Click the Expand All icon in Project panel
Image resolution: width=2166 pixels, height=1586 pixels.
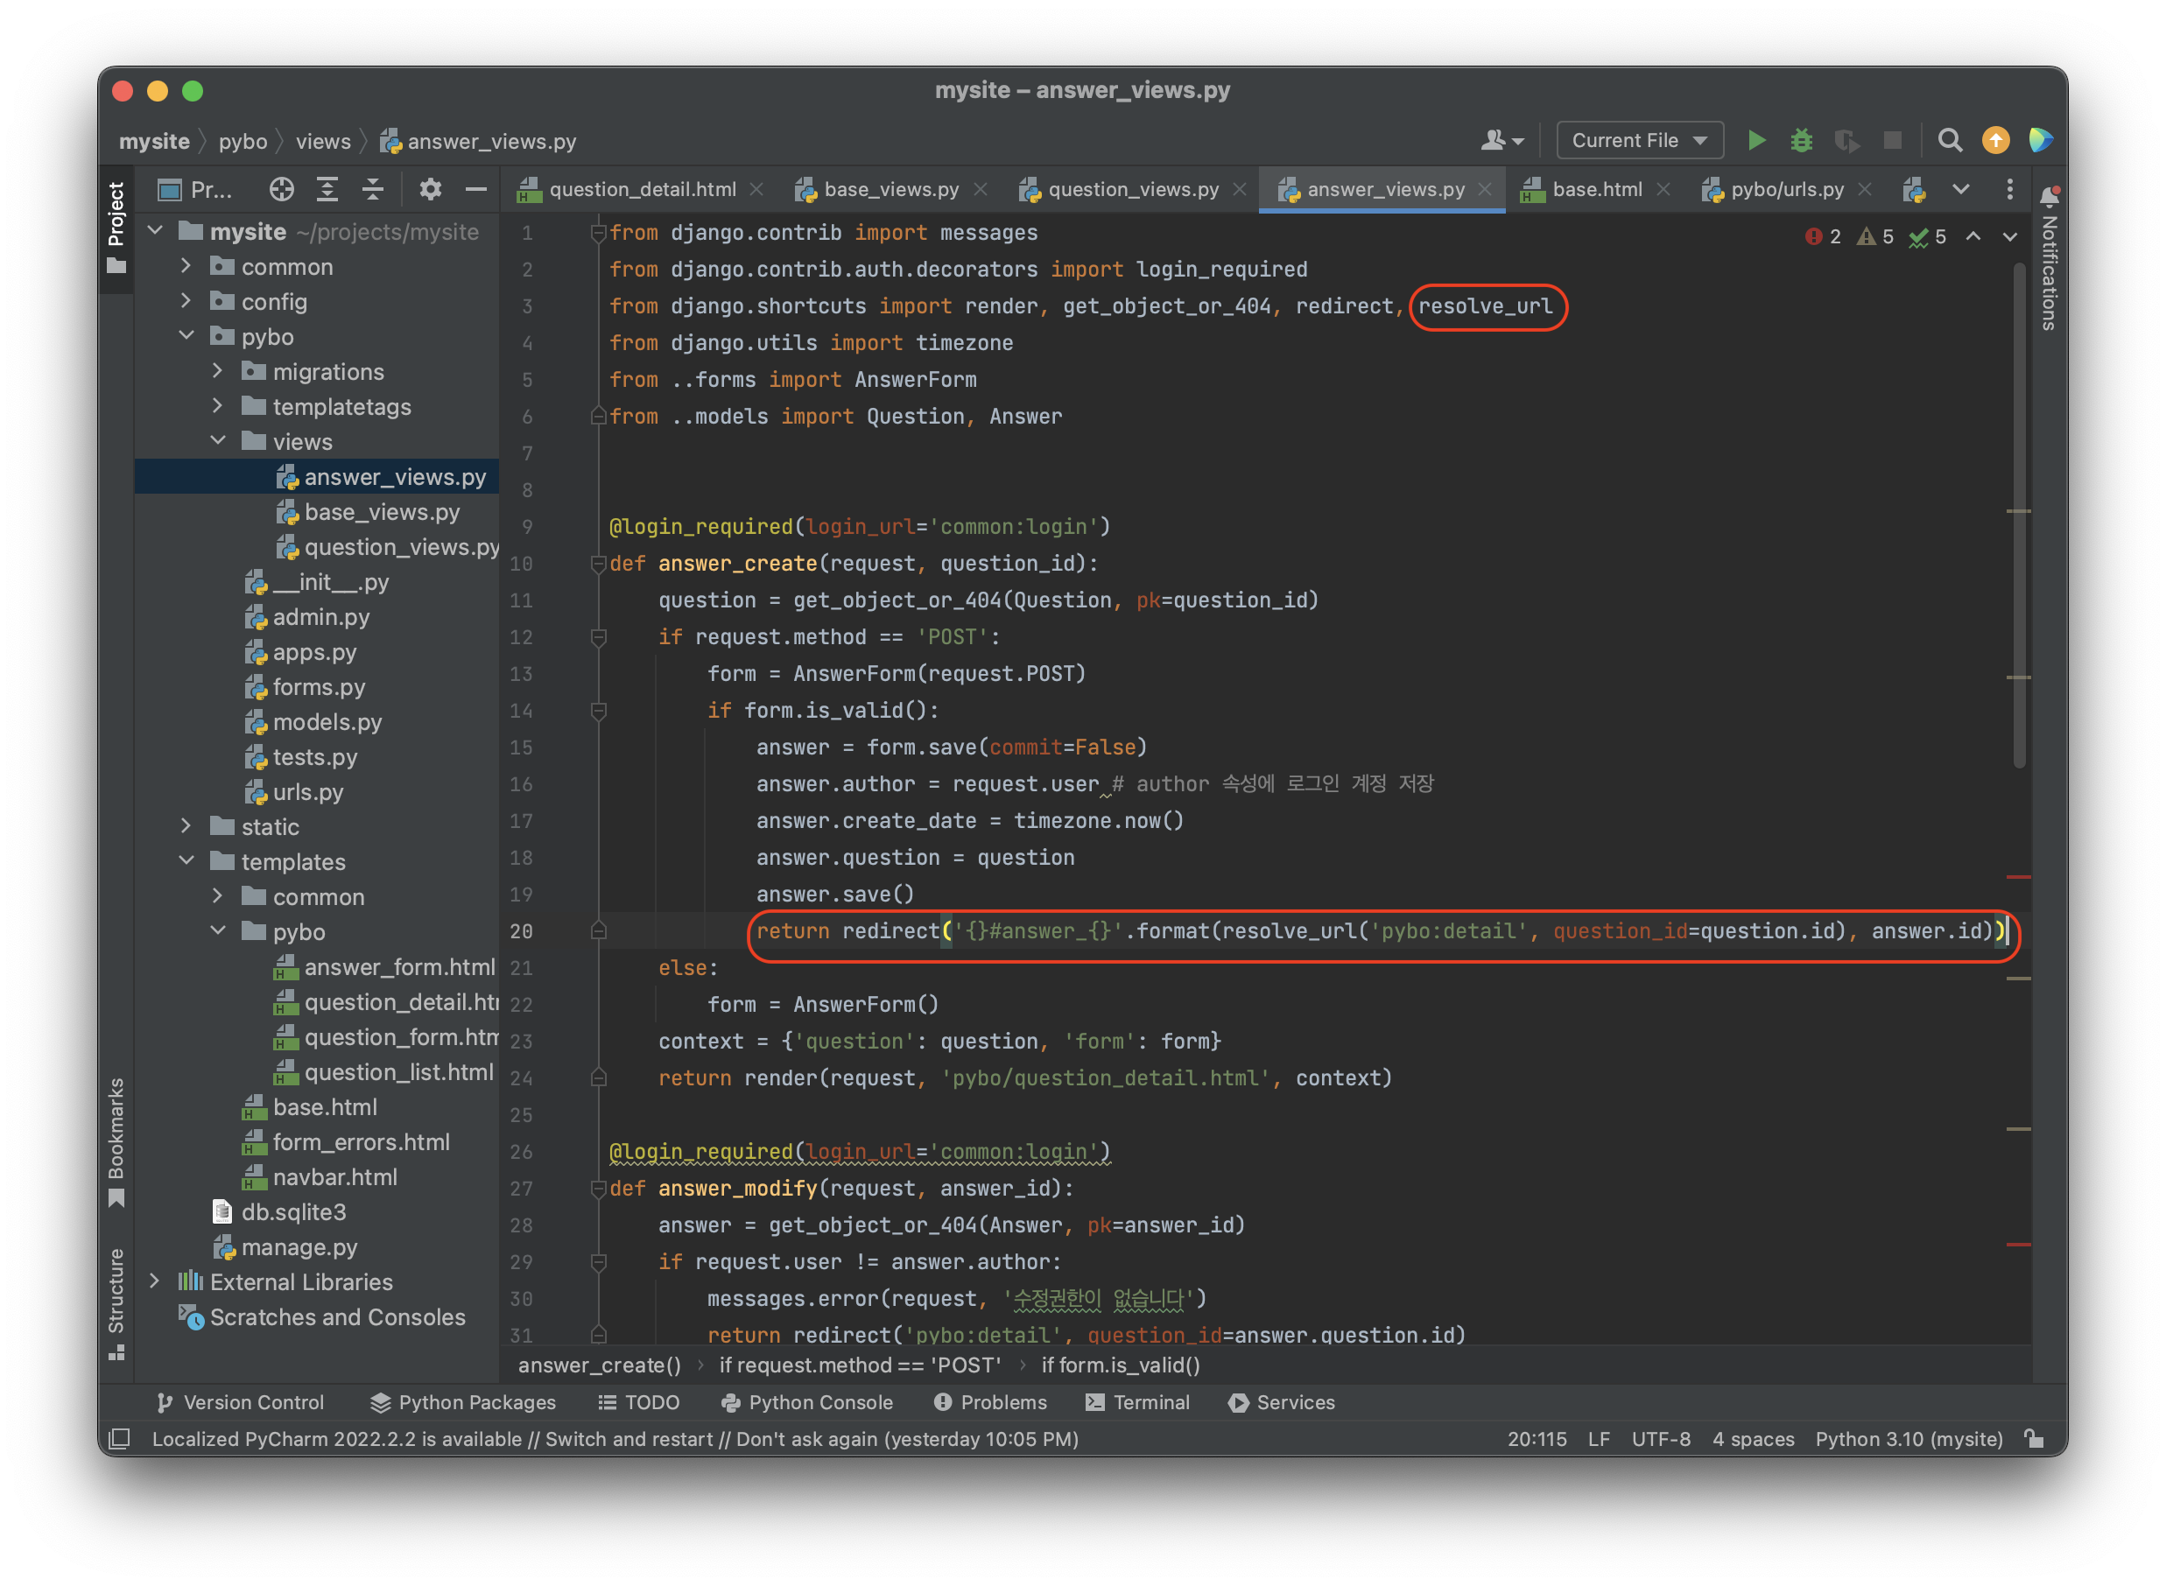pos(327,189)
